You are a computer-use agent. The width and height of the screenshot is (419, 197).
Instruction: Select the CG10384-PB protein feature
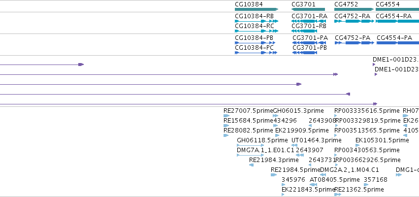tap(255, 43)
